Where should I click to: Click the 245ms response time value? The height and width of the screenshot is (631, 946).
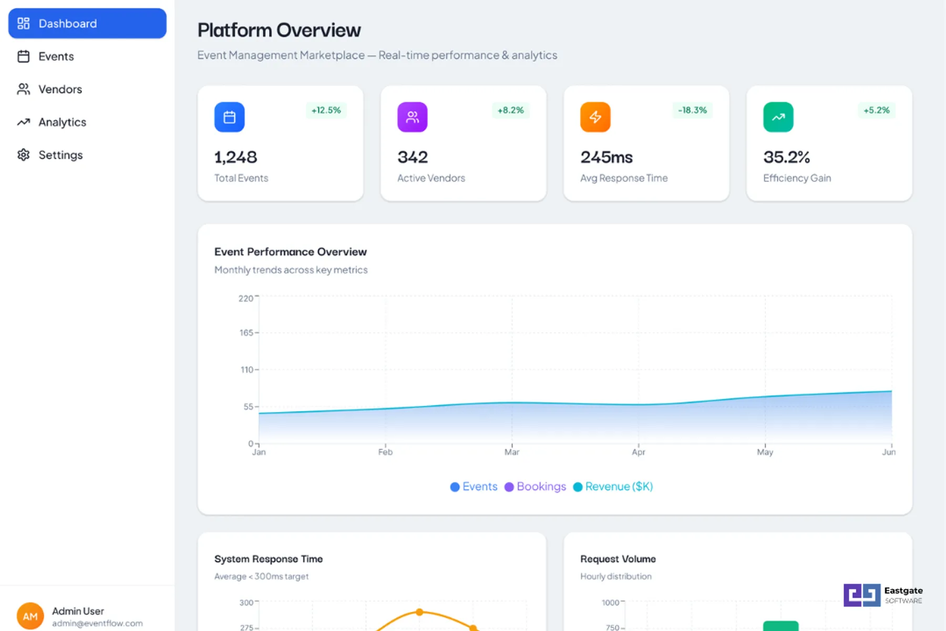click(x=606, y=157)
